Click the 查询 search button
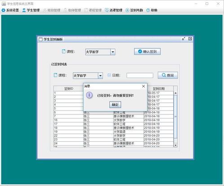The width and height of the screenshot is (224, 186). tap(168, 75)
